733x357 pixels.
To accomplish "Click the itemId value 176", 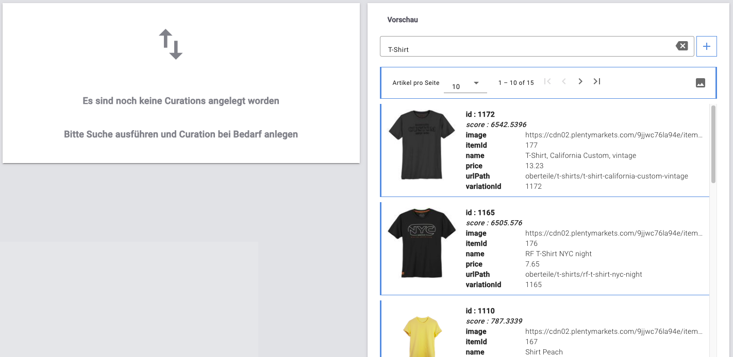I will point(531,243).
